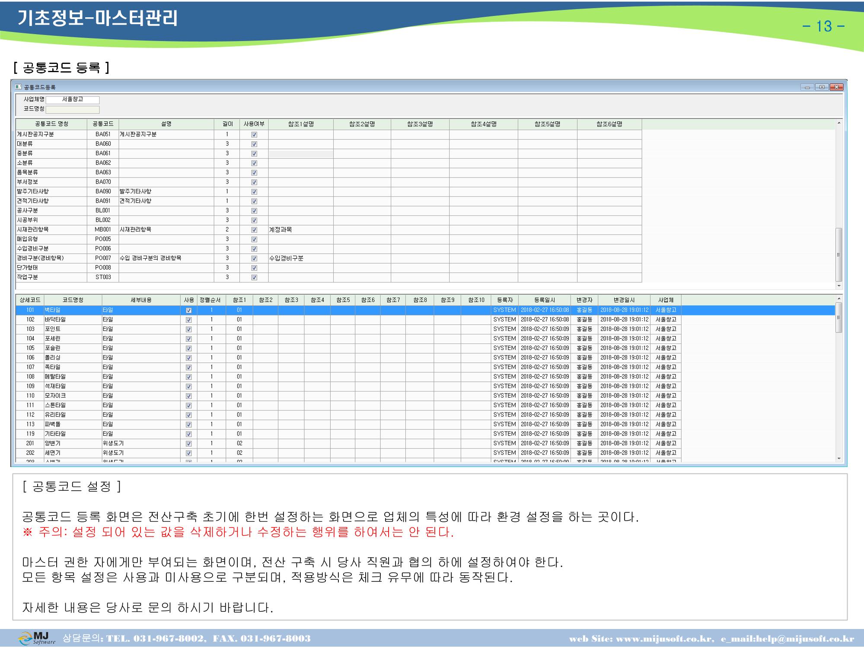Select the 매입유형 row name cell
This screenshot has height=648, width=864.
point(51,239)
